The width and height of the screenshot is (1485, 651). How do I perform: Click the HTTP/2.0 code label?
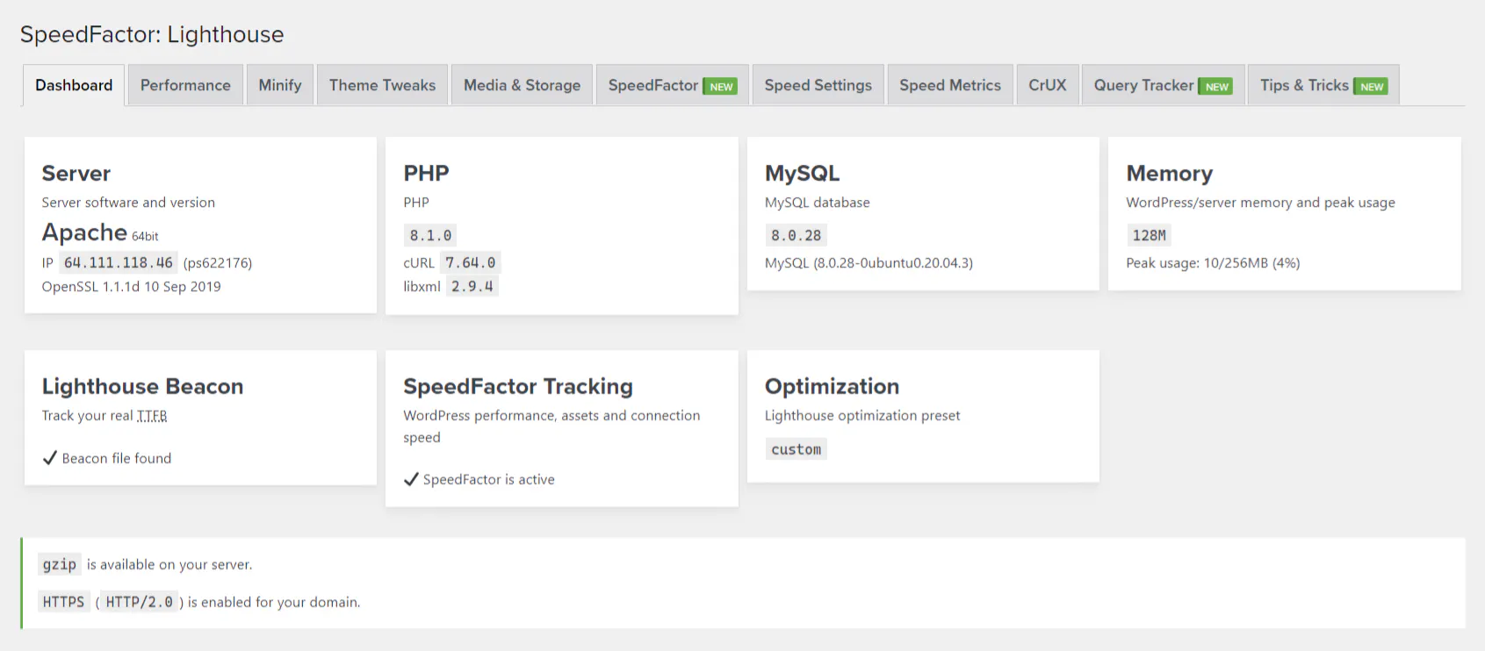pos(140,602)
